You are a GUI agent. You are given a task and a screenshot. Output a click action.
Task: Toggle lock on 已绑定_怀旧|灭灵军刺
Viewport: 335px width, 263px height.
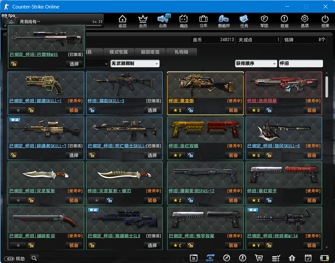tap(31, 200)
